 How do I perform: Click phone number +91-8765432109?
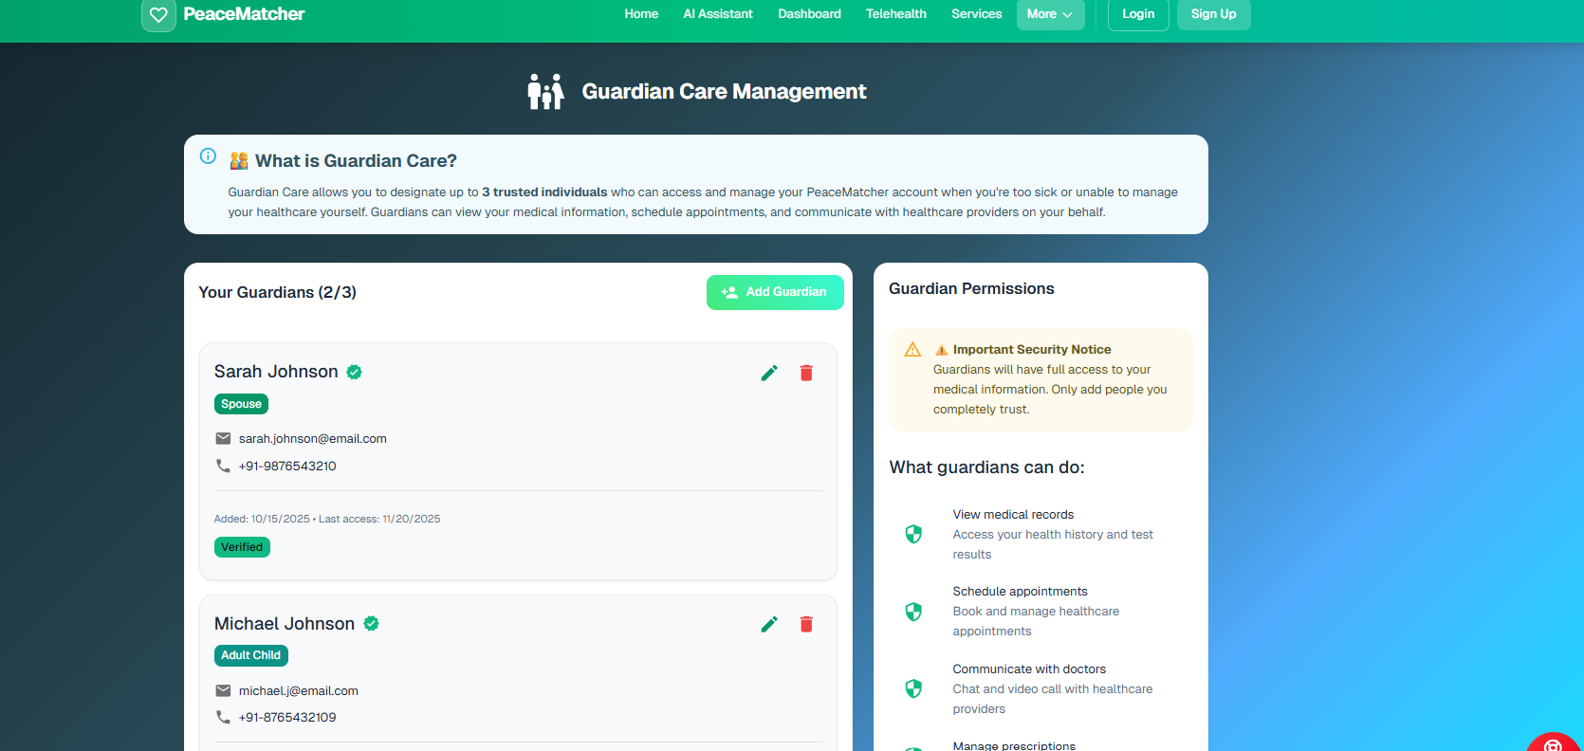click(287, 718)
